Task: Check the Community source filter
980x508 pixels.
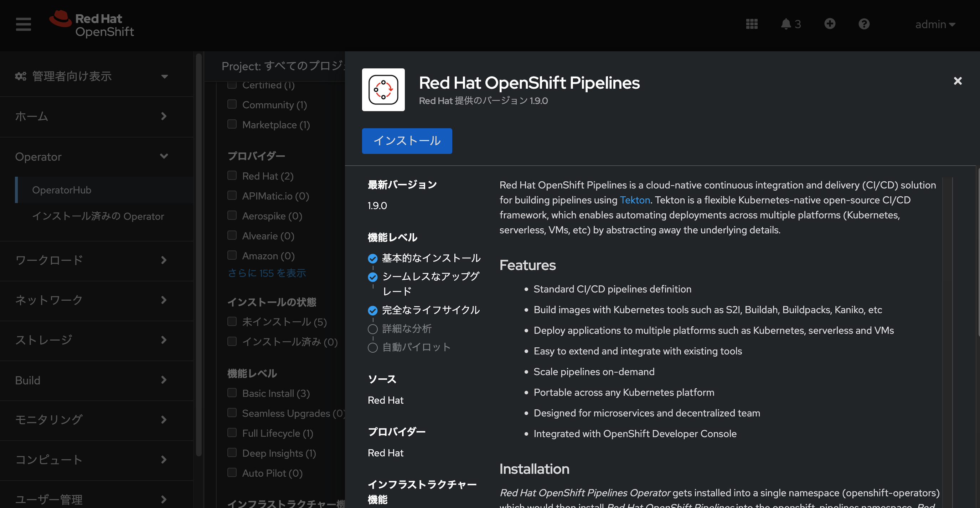Action: (x=232, y=104)
